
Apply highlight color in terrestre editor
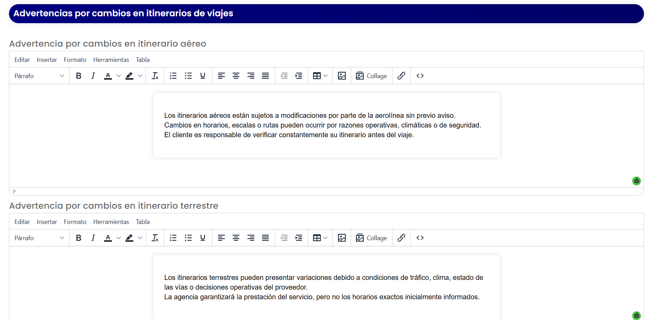pyautogui.click(x=129, y=238)
